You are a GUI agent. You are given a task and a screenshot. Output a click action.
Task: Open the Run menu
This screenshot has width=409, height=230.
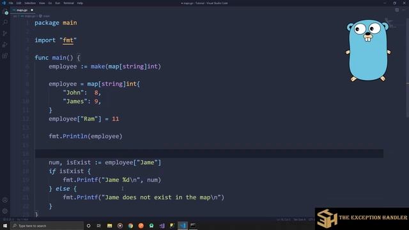58,3
